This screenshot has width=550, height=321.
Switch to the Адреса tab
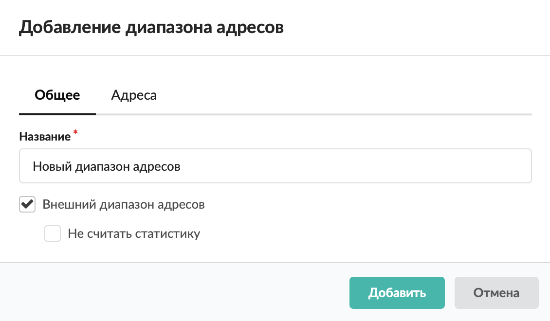coord(134,95)
